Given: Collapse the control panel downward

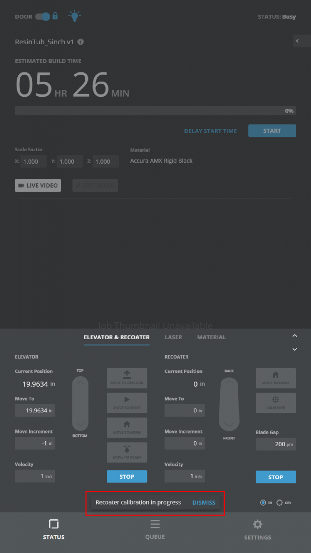Looking at the screenshot, I should (x=295, y=349).
